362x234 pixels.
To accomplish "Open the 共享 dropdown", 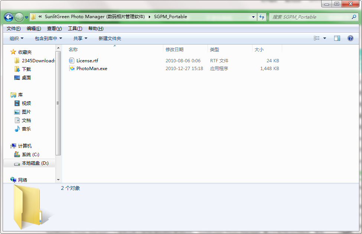I will (x=80, y=38).
